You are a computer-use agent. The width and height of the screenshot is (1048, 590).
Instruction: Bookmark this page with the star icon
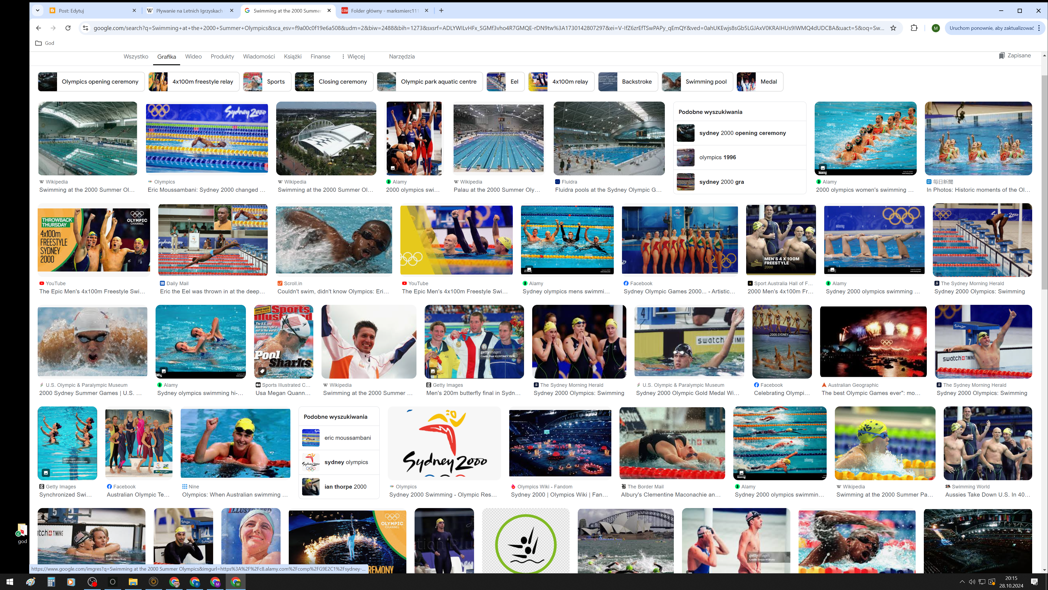(x=893, y=28)
